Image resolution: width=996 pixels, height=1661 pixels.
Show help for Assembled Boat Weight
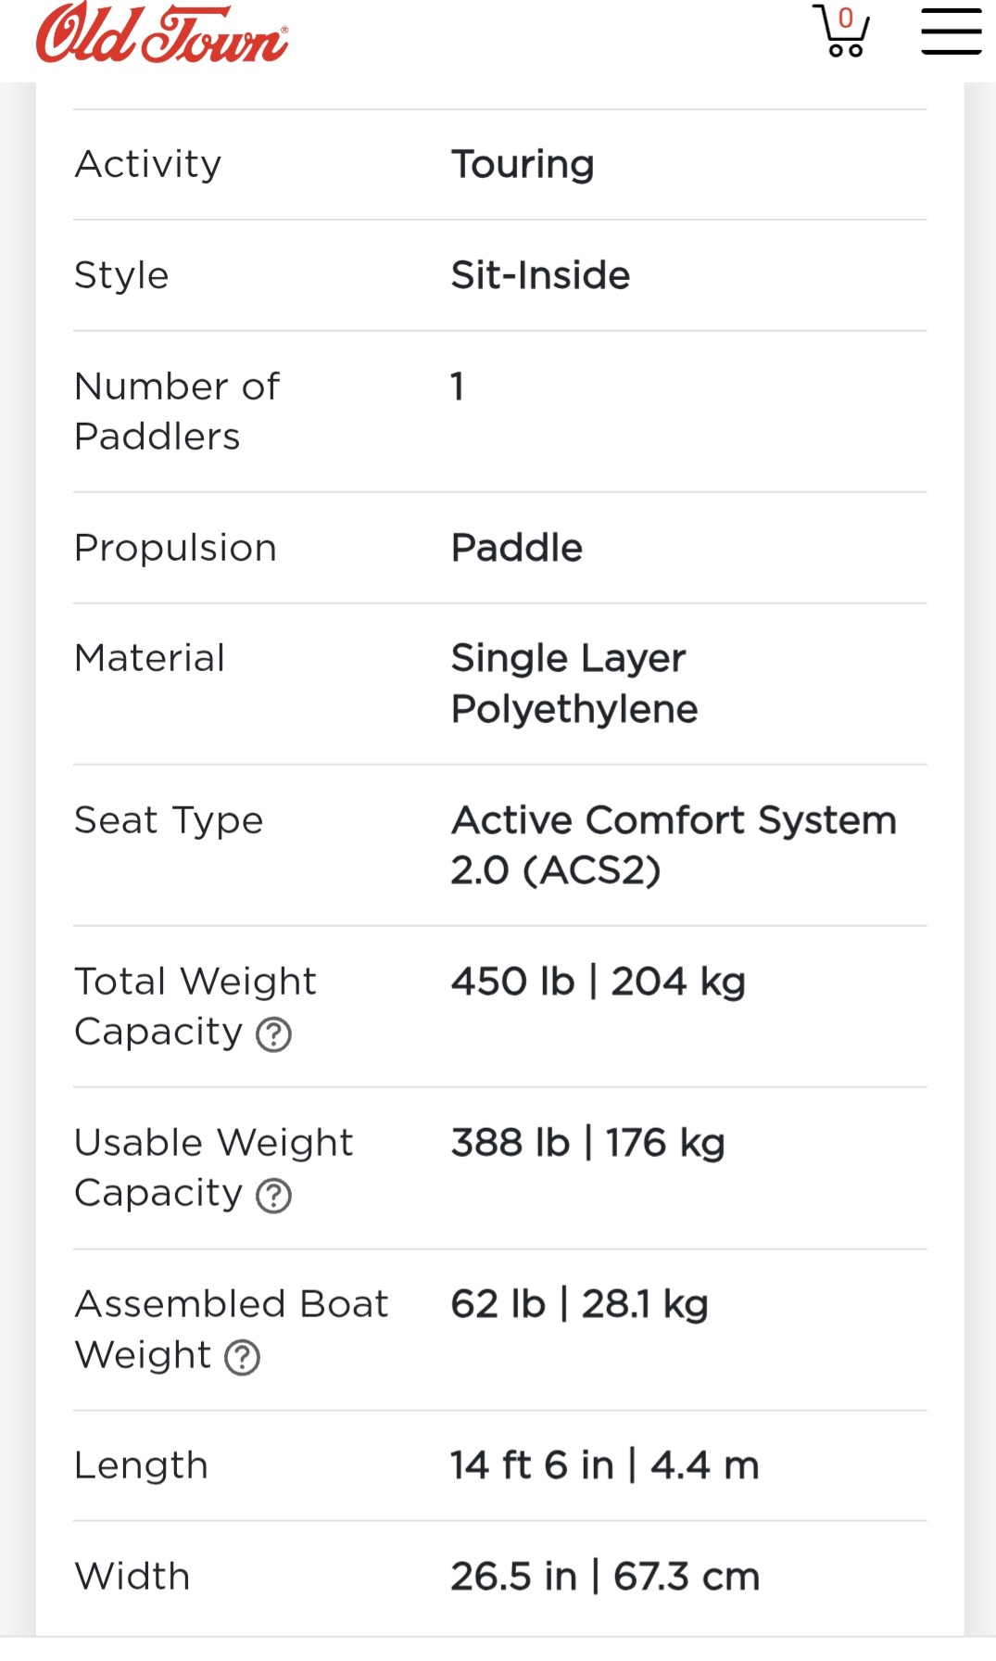click(x=243, y=1358)
